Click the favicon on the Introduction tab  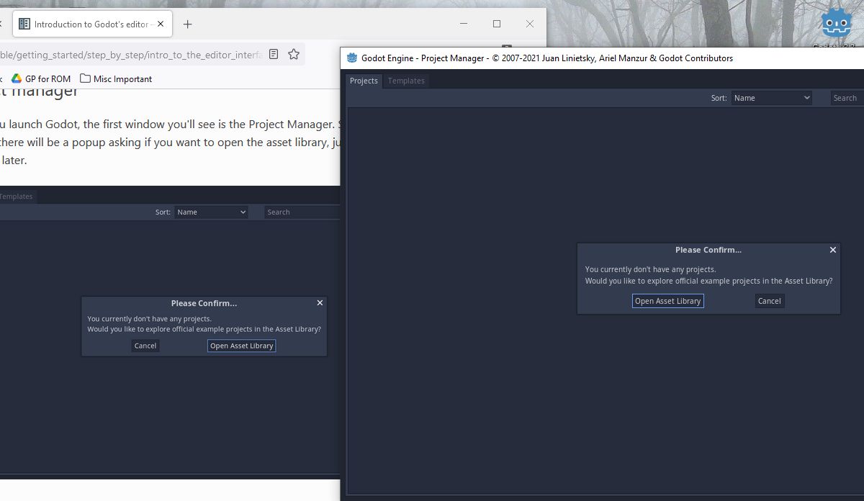[24, 23]
